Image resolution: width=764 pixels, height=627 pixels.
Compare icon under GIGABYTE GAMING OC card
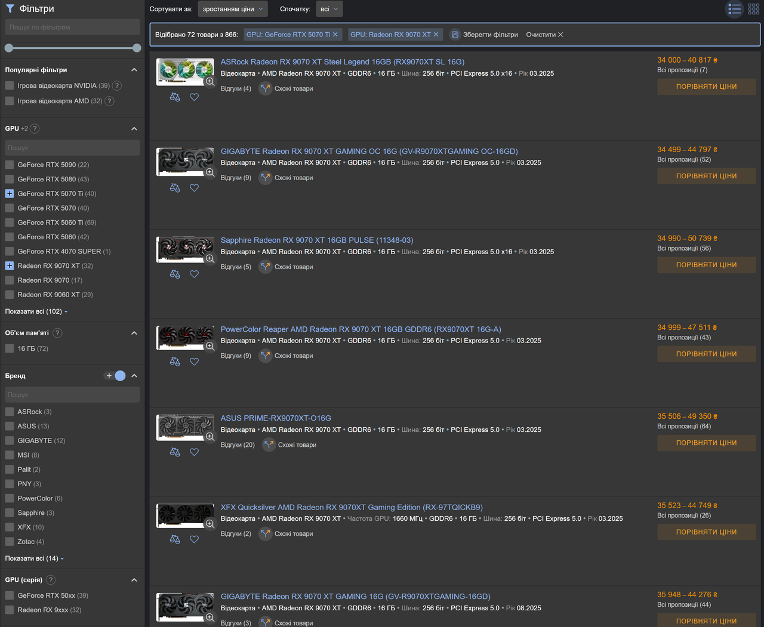tap(175, 187)
